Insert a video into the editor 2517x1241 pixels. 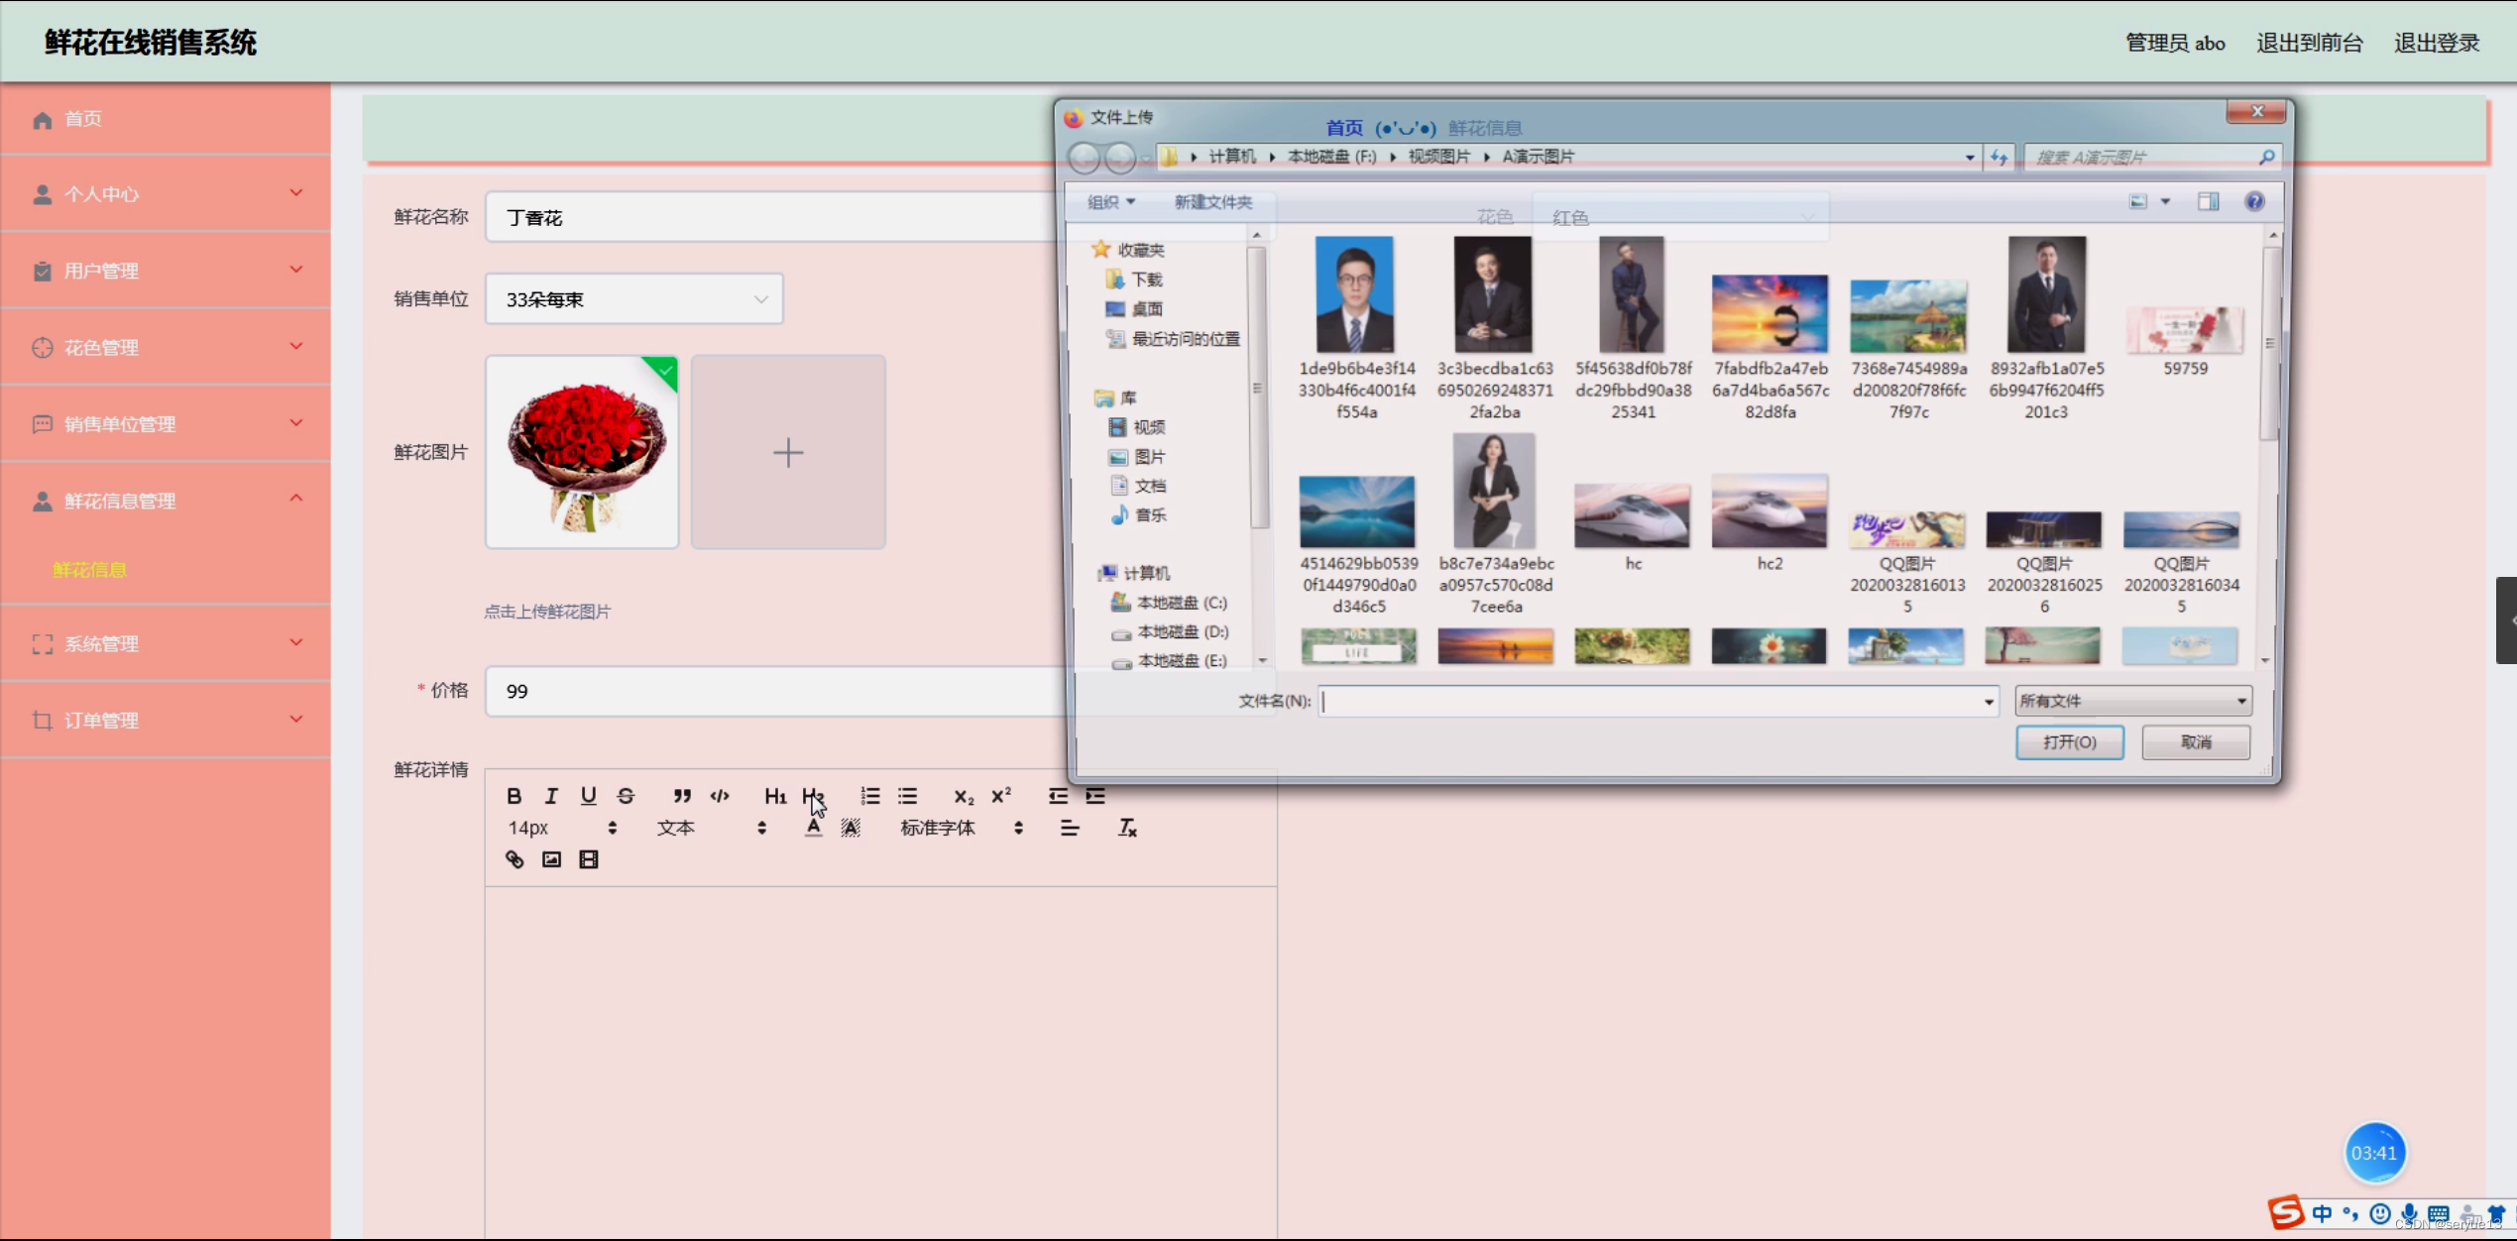(x=588, y=859)
